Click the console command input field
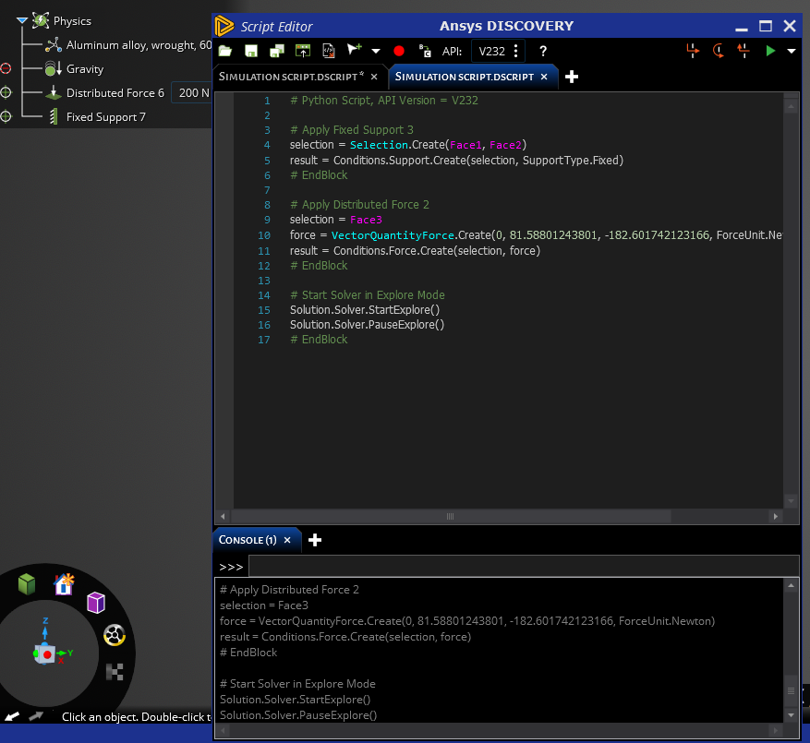This screenshot has height=743, width=810. tap(524, 567)
